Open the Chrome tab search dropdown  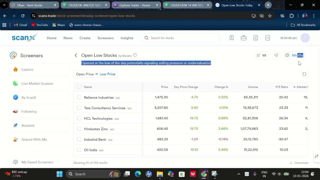(4, 5)
